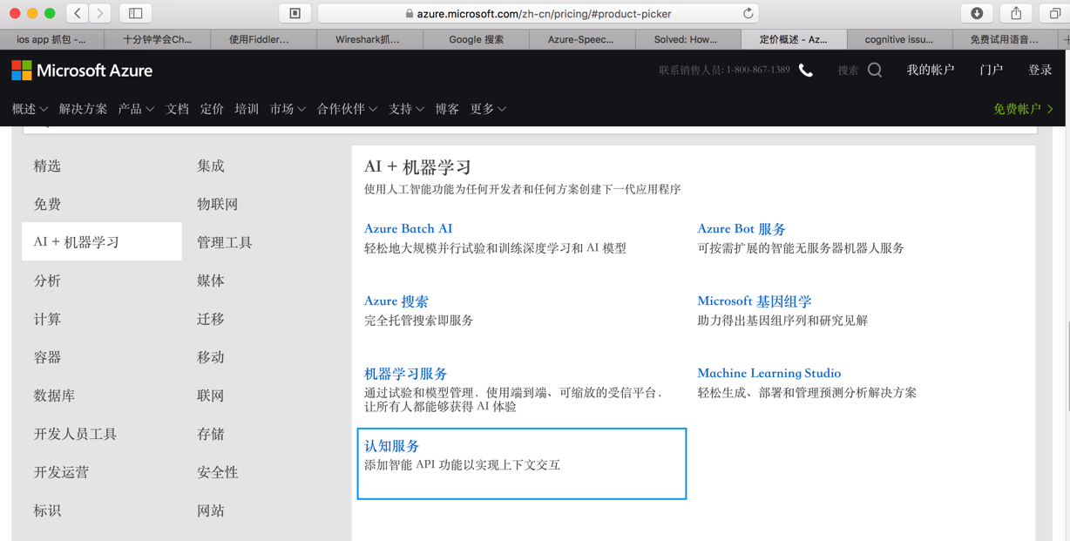Click 登录 to sign in

[x=1040, y=70]
